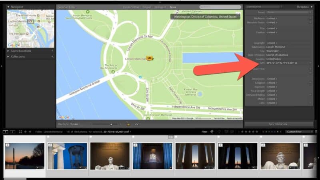Filter filmstrip by star rating
The width and height of the screenshot is (320, 180).
[x=249, y=132]
